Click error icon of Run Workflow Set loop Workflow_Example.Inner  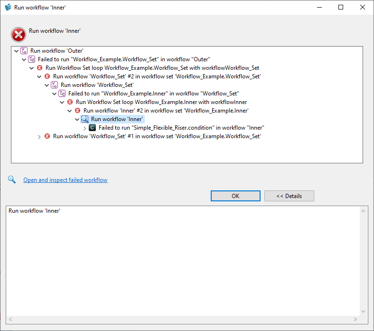point(70,102)
